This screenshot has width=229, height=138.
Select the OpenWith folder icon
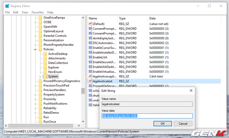(40, 27)
